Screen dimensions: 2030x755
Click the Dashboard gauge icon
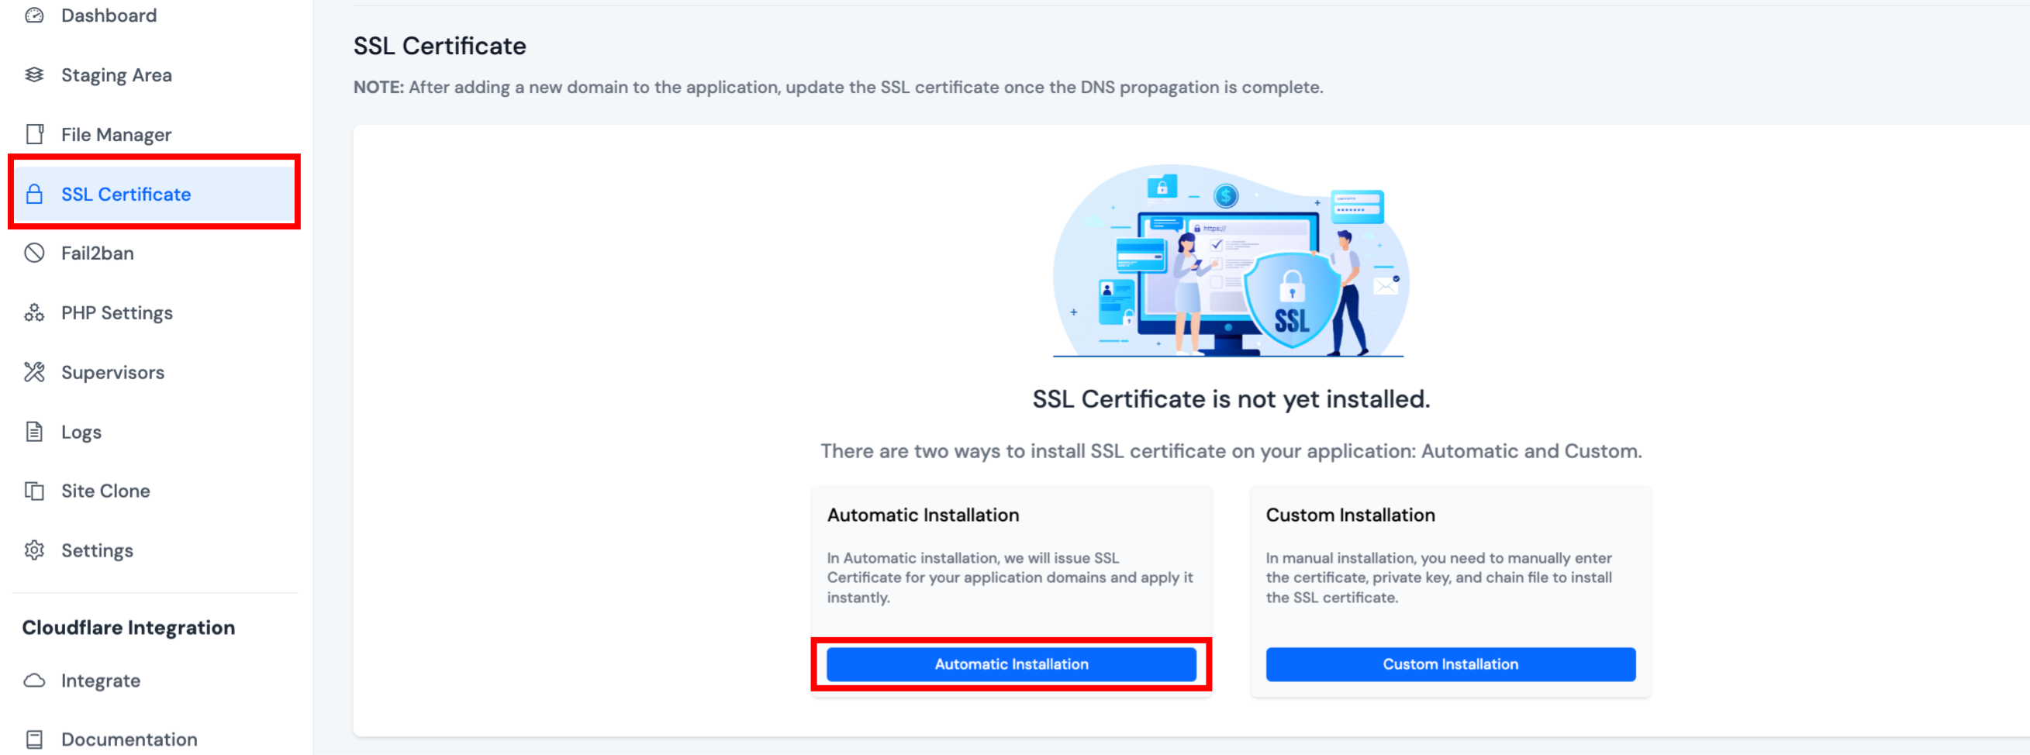click(x=34, y=16)
